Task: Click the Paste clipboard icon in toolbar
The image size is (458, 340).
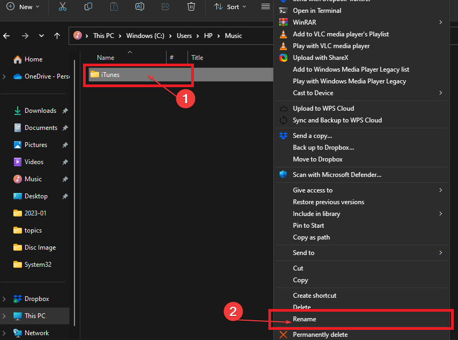Action: pos(114,6)
